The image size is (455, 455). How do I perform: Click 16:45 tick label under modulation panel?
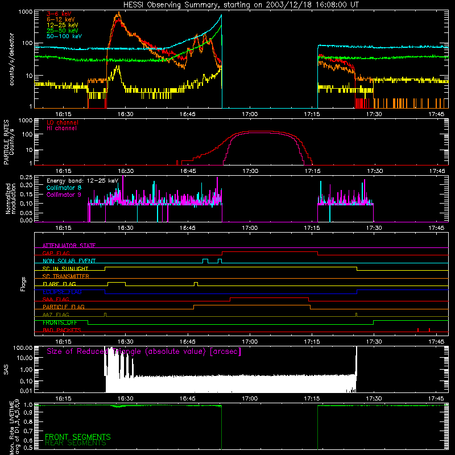[x=188, y=228]
